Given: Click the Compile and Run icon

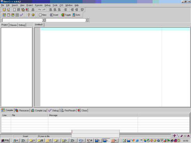Looking at the screenshot, I should tap(13, 15).
